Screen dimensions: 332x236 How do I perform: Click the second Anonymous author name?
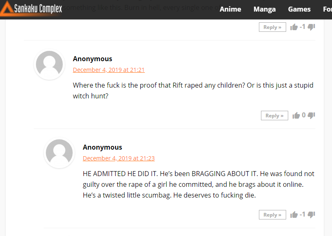[x=102, y=147]
